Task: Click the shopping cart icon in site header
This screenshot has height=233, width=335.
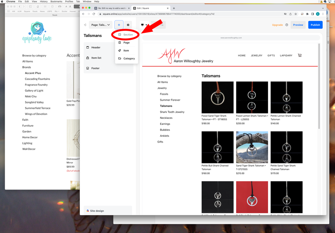Action: [299, 56]
